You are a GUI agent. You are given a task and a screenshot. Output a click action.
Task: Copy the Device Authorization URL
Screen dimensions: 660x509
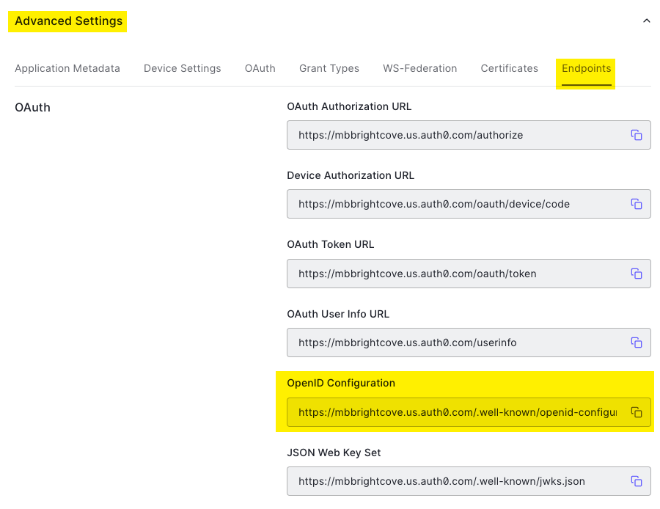(x=637, y=204)
